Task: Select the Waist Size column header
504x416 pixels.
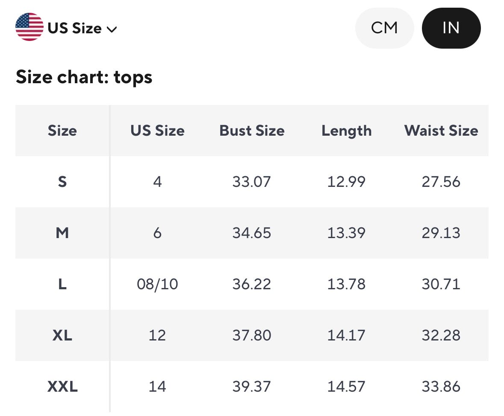Action: 441,131
